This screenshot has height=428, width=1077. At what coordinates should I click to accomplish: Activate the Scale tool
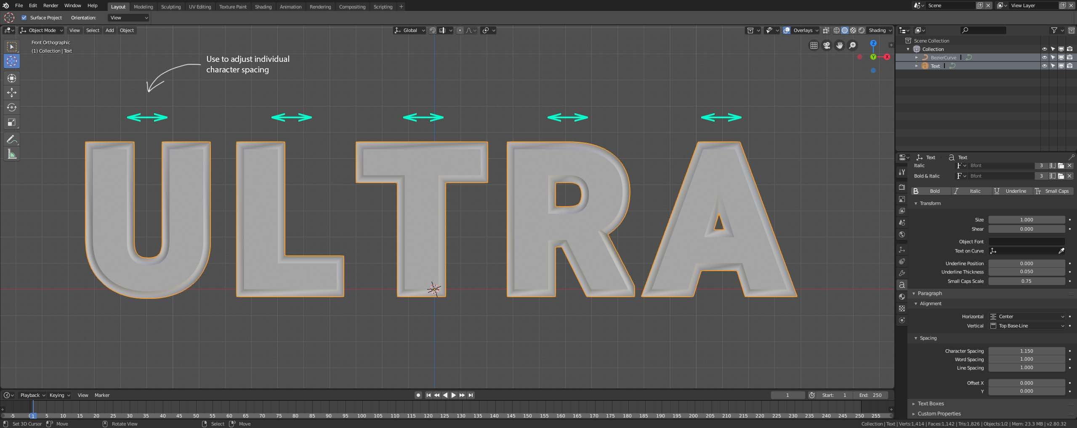12,122
